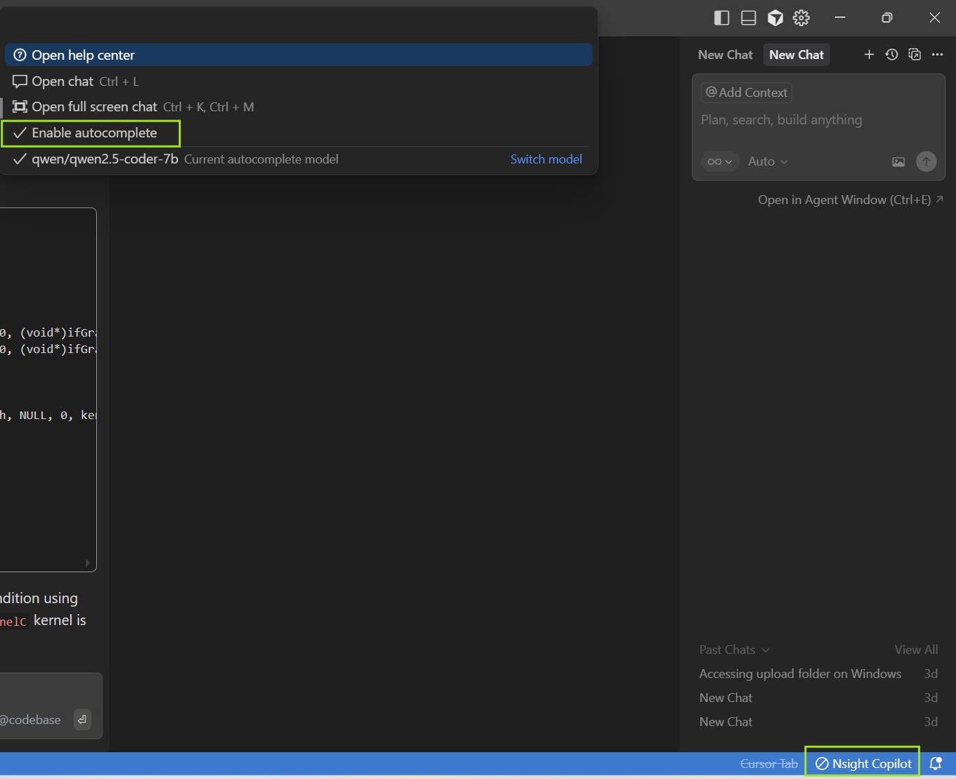The width and height of the screenshot is (956, 779).
Task: Open chat history clock icon
Action: click(x=891, y=55)
